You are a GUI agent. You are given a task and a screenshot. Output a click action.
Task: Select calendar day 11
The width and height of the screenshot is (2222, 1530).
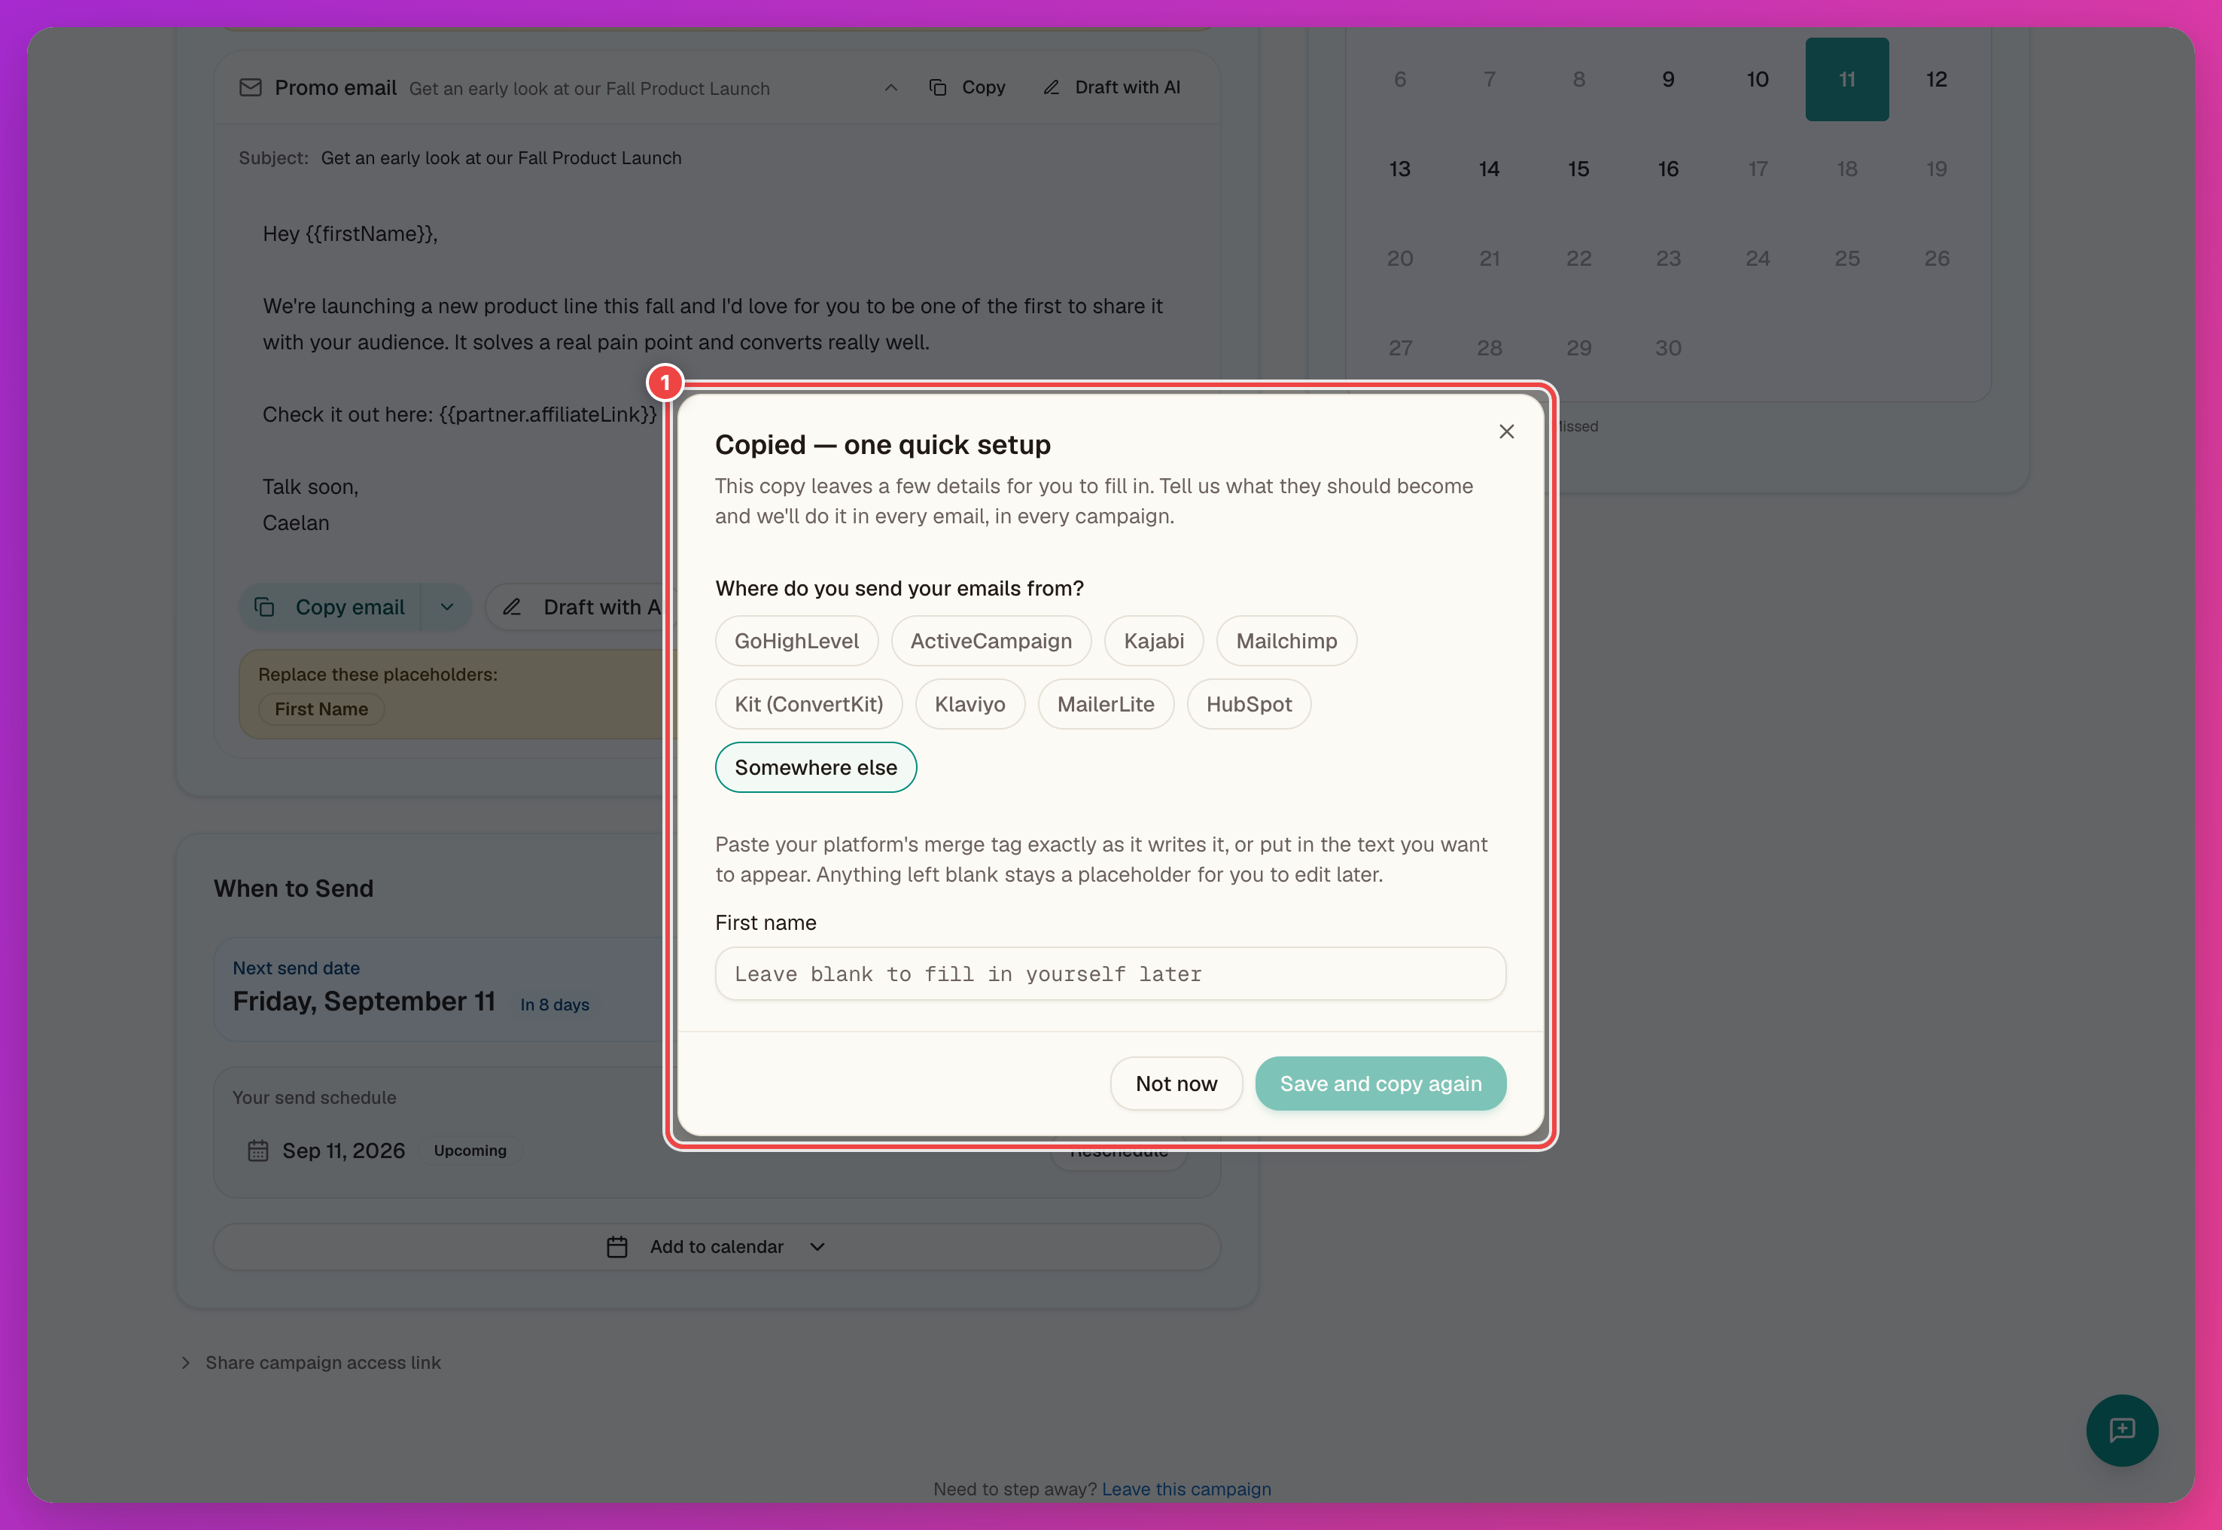tap(1846, 80)
